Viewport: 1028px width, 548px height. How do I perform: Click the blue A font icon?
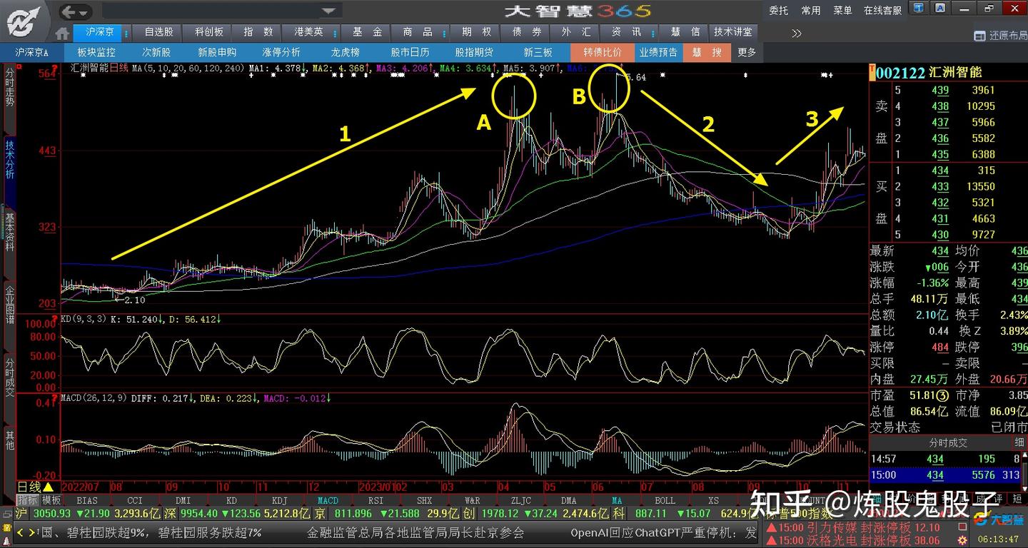[940, 9]
